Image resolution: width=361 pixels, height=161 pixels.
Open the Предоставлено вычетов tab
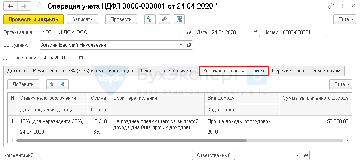coord(168,71)
